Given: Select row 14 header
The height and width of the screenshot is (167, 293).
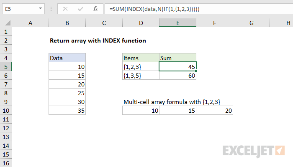Looking at the screenshot, I should (x=6, y=146).
